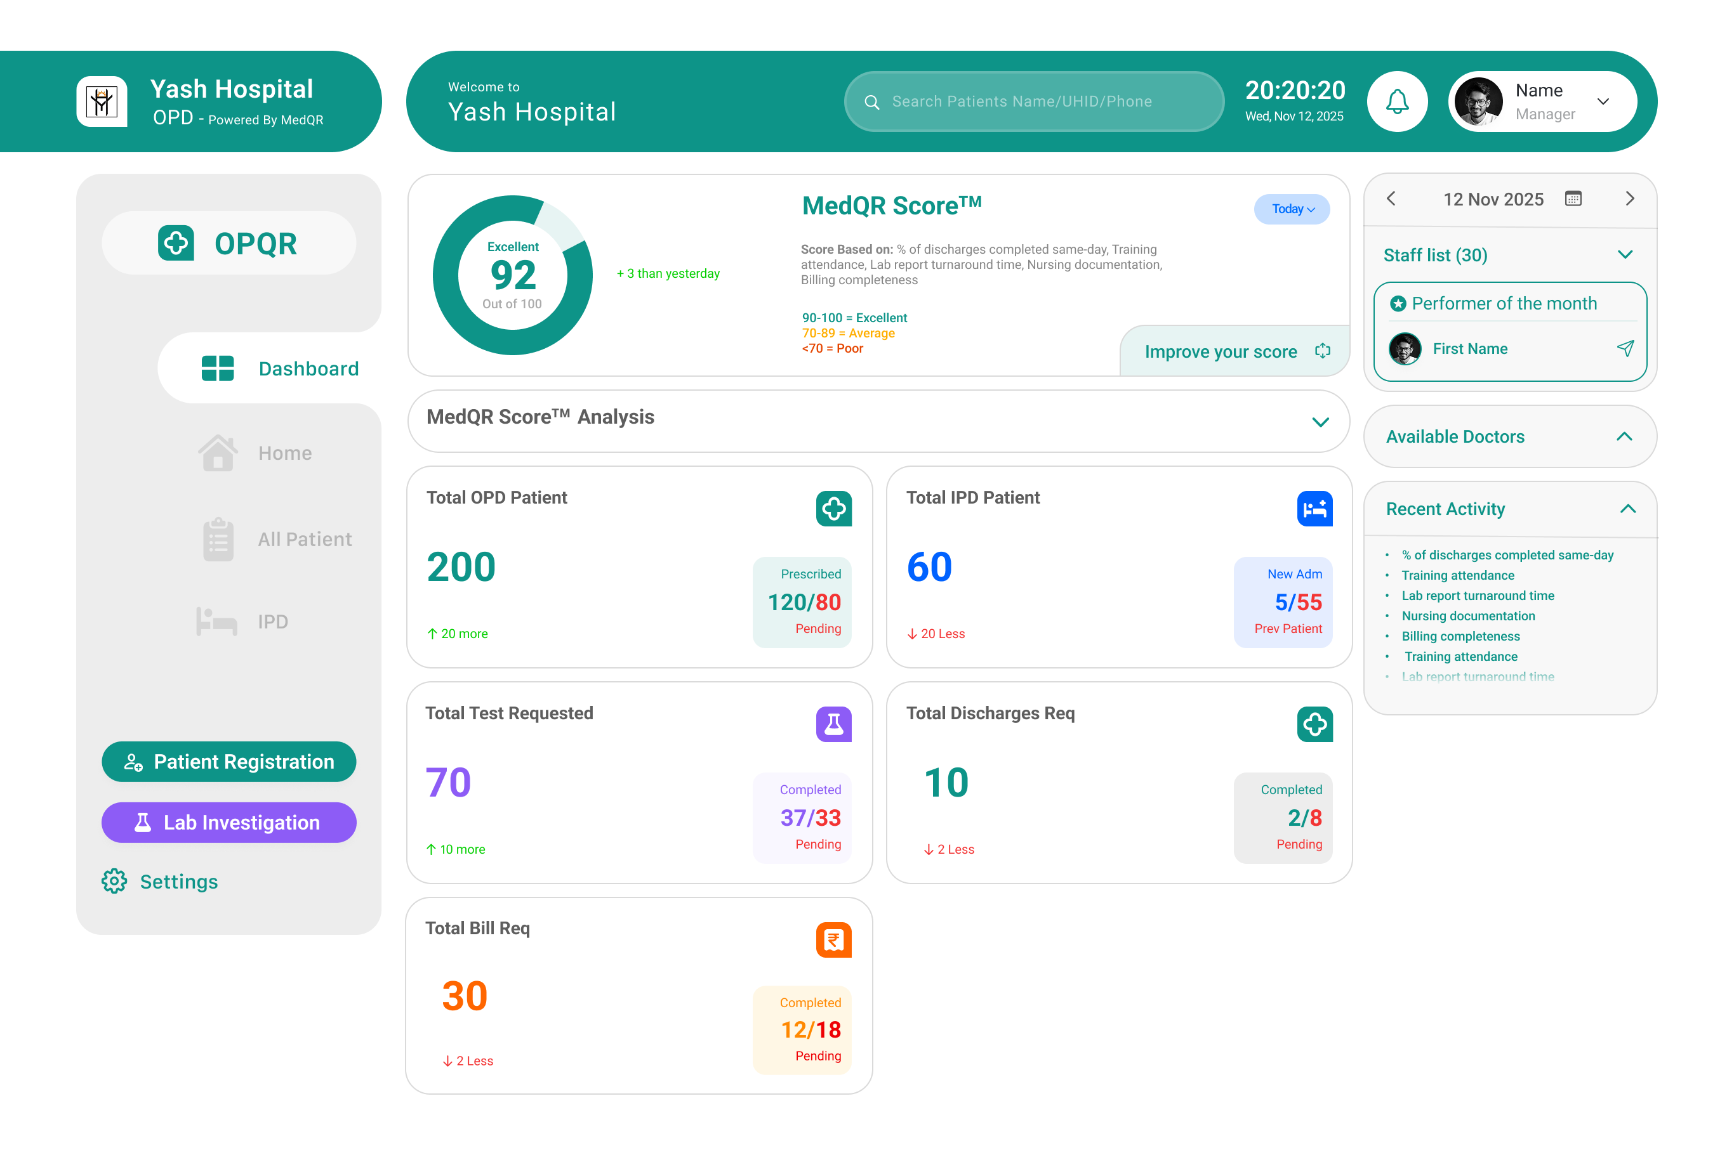Click Improve your score
The width and height of the screenshot is (1734, 1167).
1222,351
